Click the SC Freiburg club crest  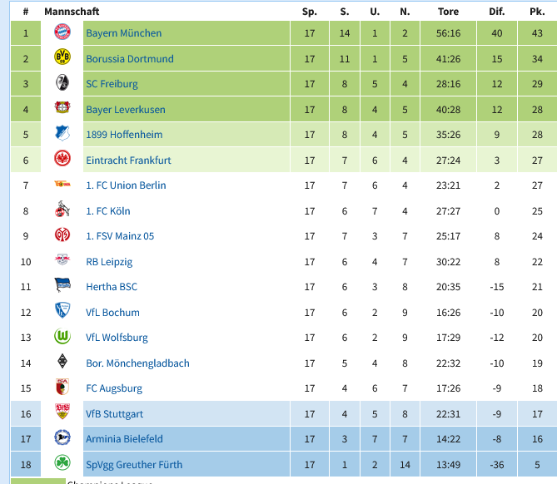tap(62, 82)
